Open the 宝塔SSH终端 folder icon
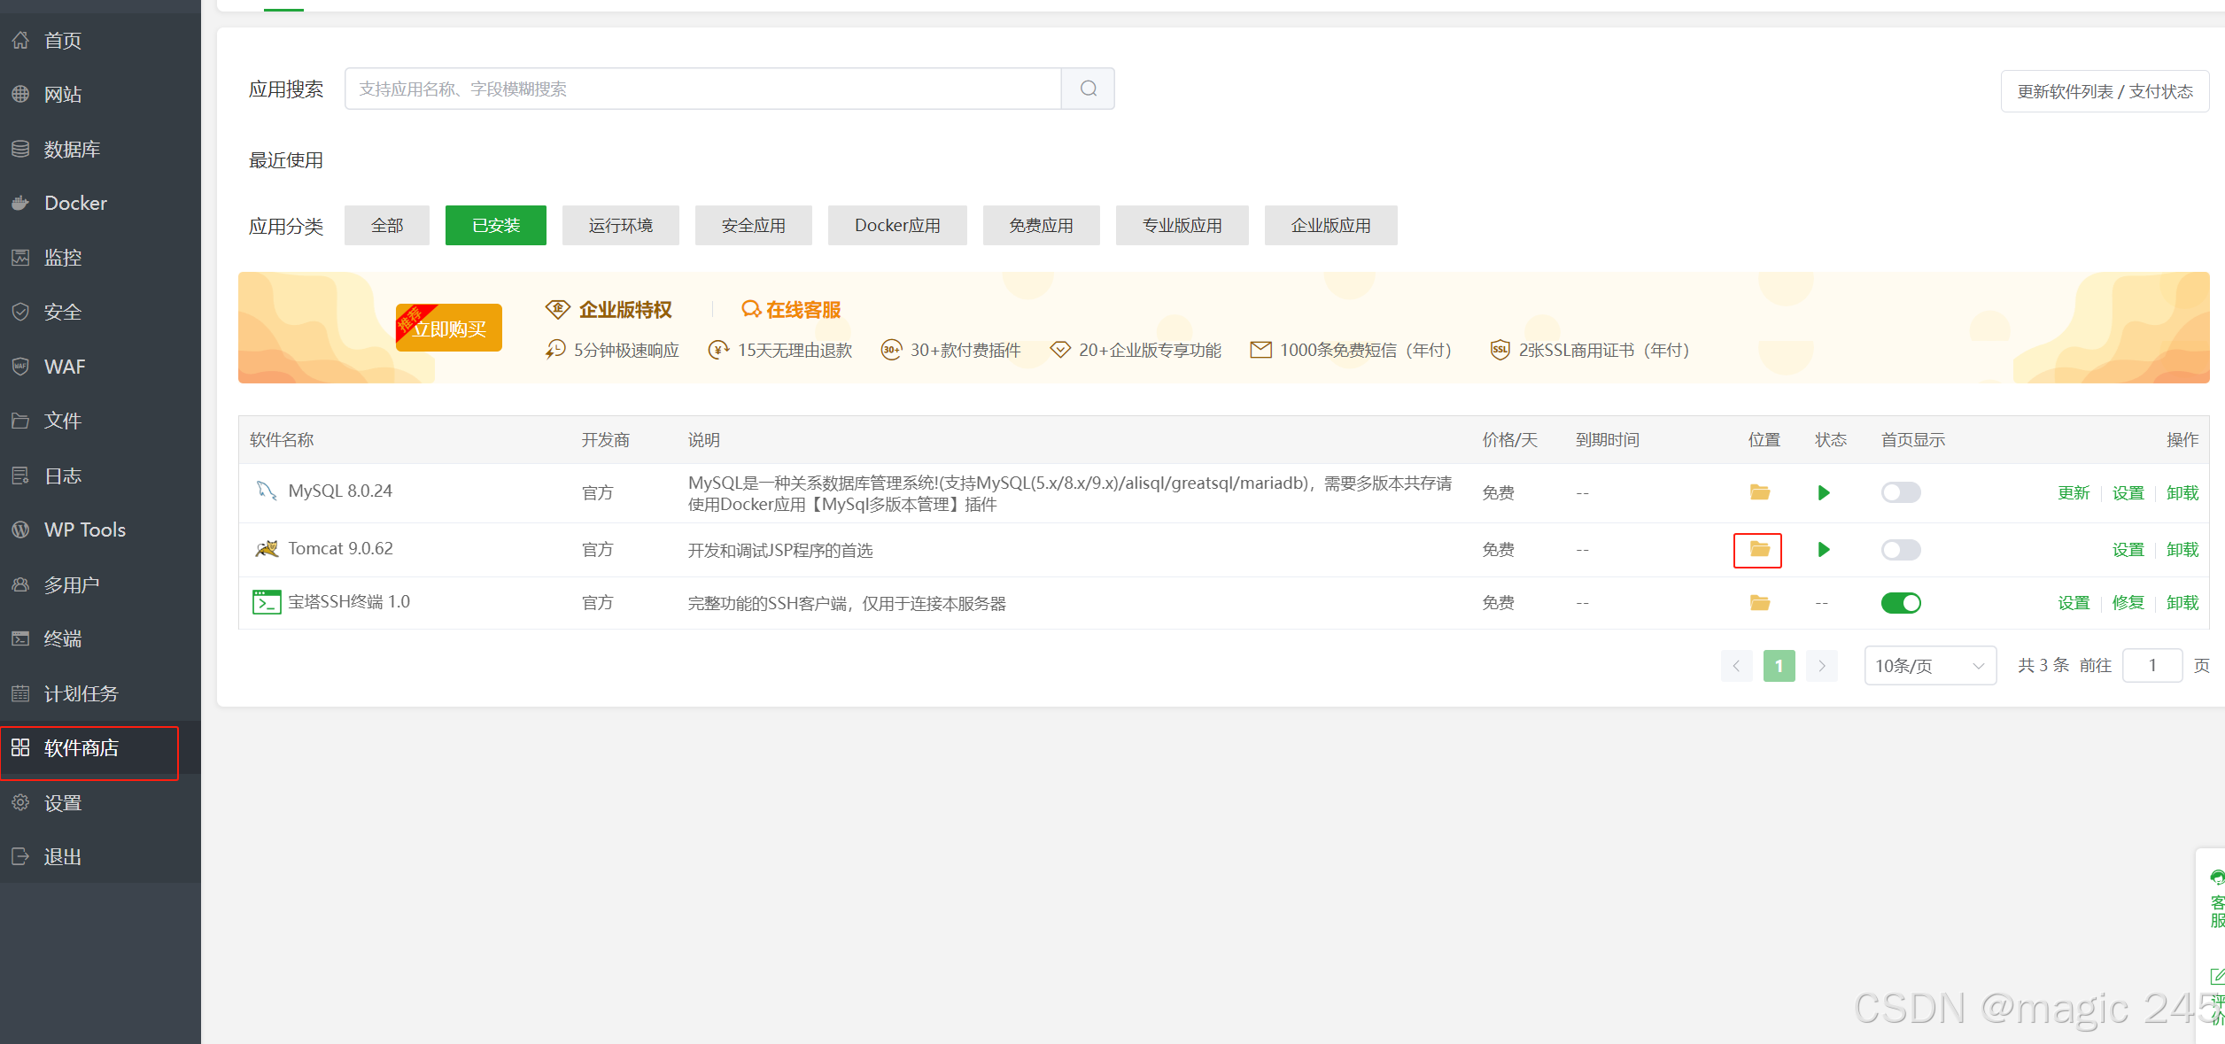Viewport: 2225px width, 1044px height. pos(1759,603)
